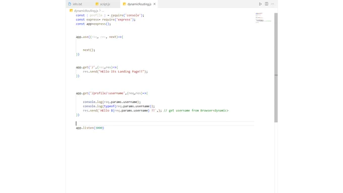
Task: Run the code with the play icon
Action: coord(260,4)
